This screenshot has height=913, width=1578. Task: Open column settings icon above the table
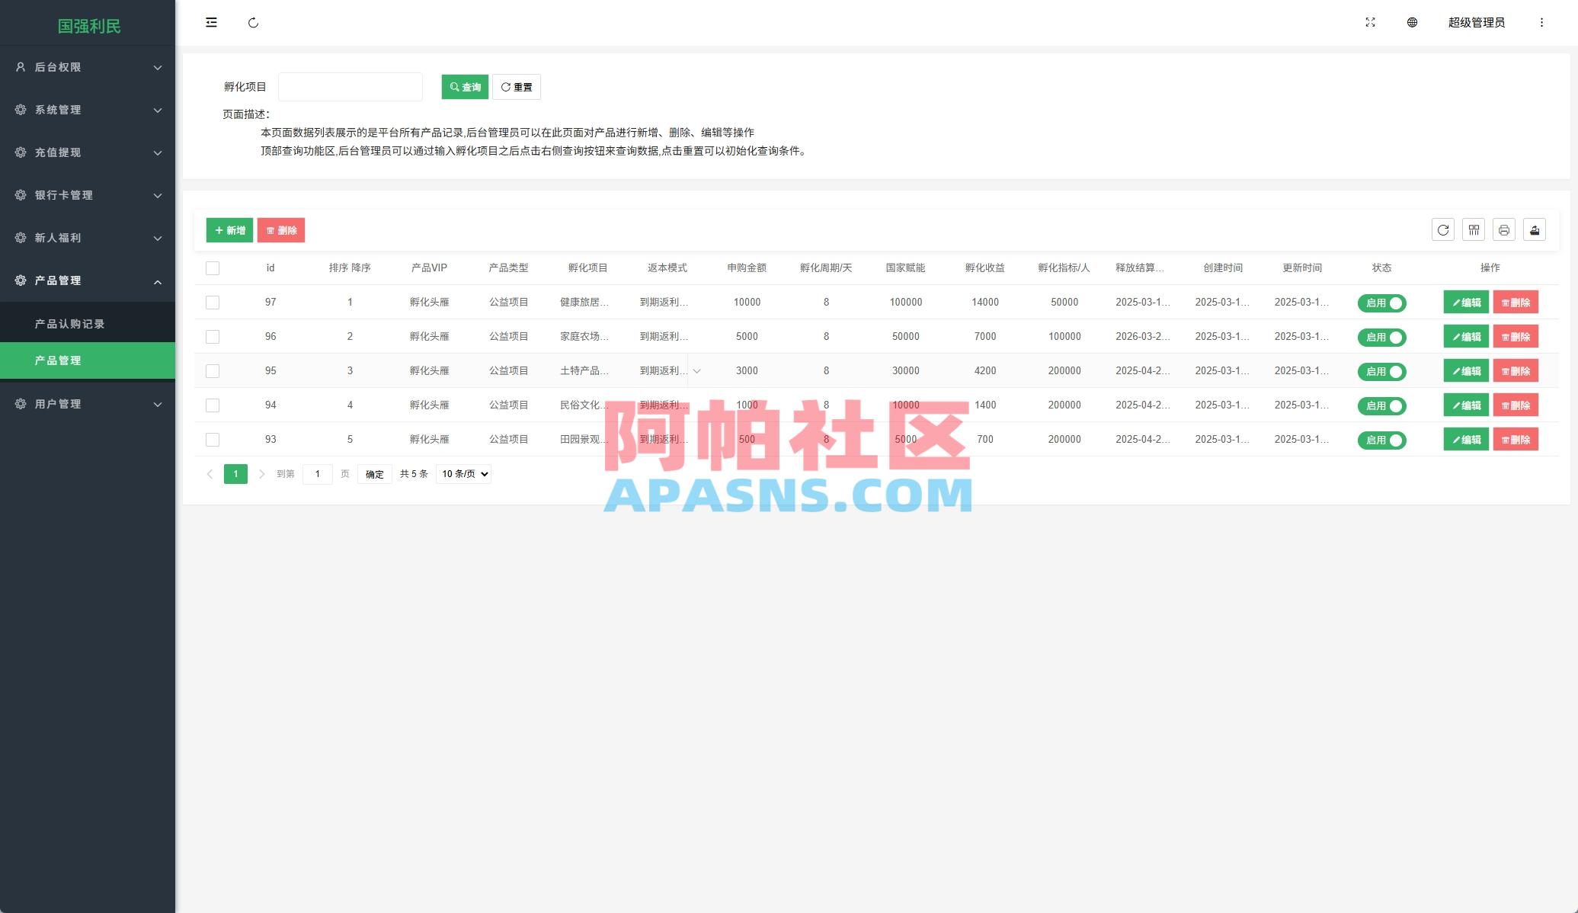1473,229
